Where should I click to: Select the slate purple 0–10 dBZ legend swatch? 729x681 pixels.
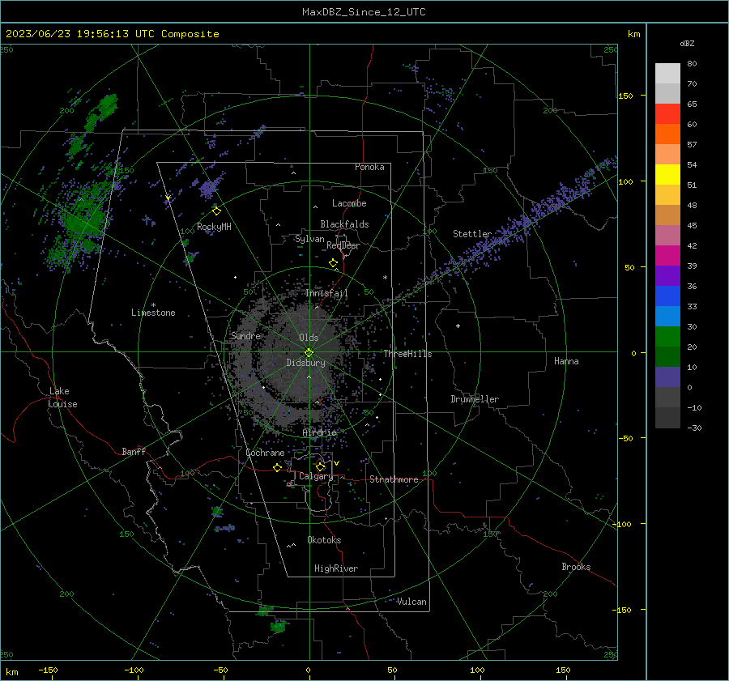point(667,377)
